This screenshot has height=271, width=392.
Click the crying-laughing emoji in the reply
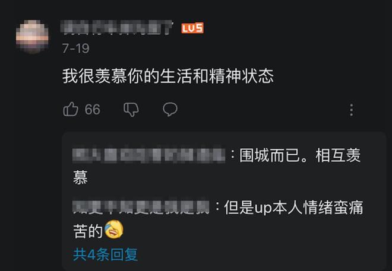[x=113, y=228]
